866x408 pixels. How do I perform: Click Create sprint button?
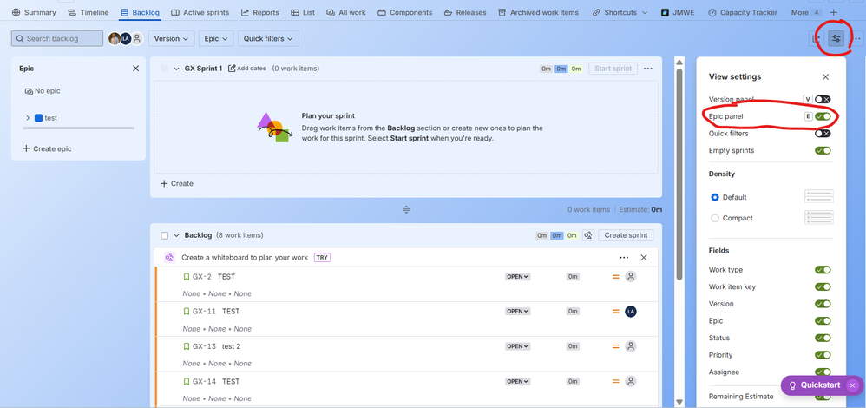626,235
